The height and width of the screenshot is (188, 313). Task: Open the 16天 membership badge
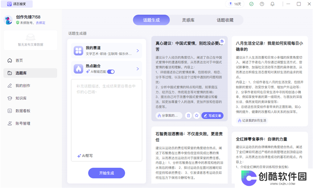tap(235, 4)
